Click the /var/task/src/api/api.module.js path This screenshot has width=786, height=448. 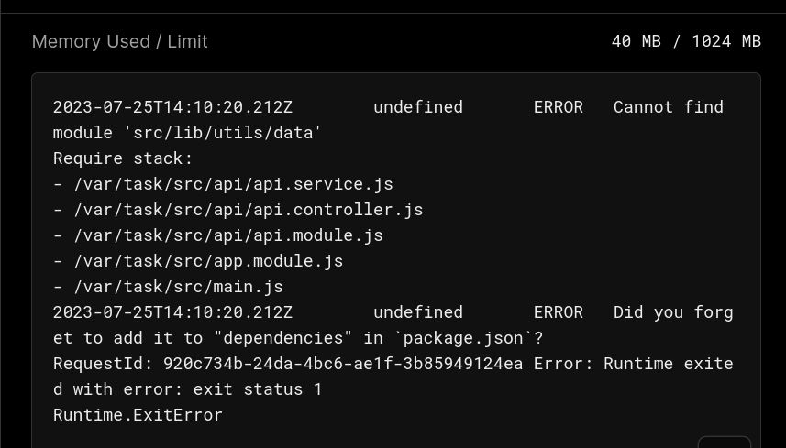point(228,235)
